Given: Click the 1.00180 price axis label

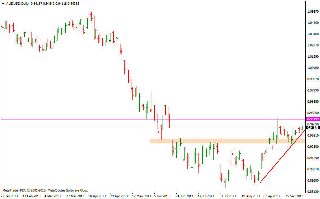Looking at the screenshot, I should 313,68.
